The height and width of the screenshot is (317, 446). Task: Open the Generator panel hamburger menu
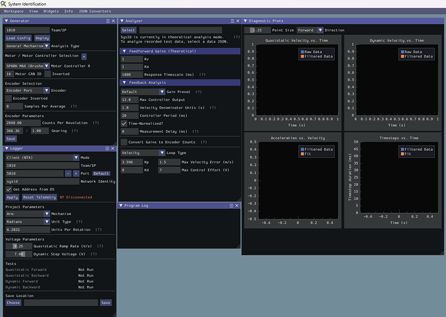click(108, 21)
